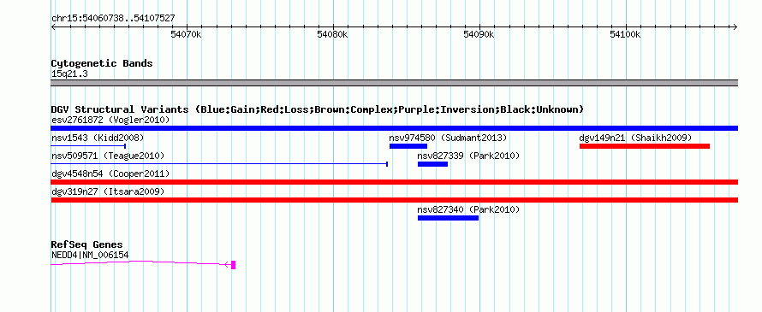The height and width of the screenshot is (312, 762).
Task: Click the 15q21.3 band label
Action: pyautogui.click(x=69, y=74)
